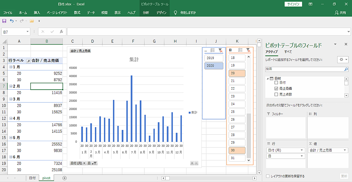Collapse the 日付 table in field list
The height and width of the screenshot is (182, 352).
click(267, 79)
